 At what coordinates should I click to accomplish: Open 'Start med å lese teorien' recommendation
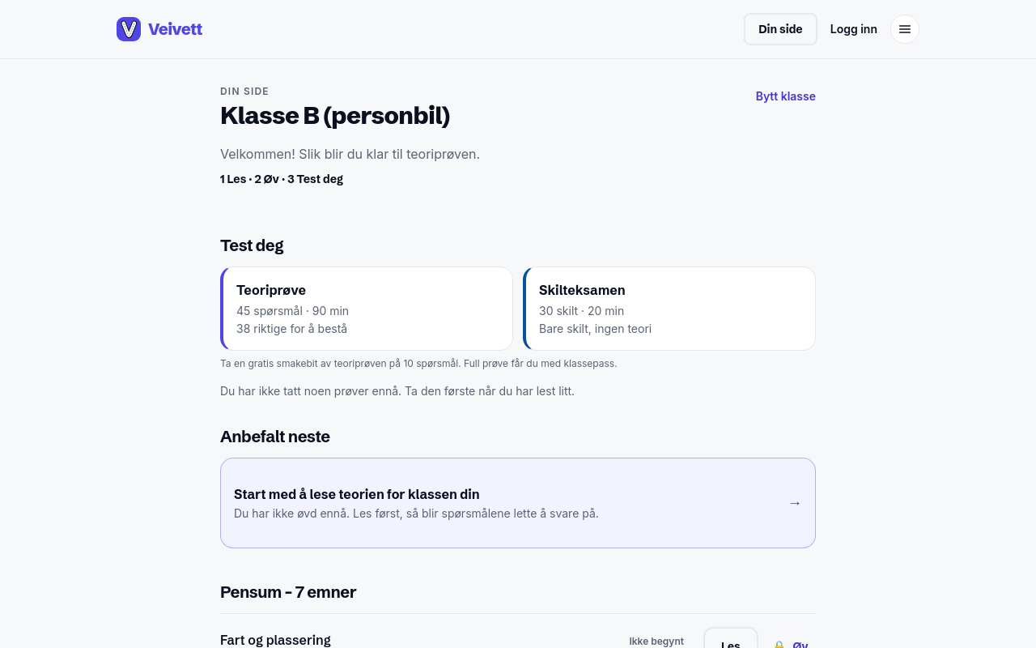pyautogui.click(x=518, y=503)
